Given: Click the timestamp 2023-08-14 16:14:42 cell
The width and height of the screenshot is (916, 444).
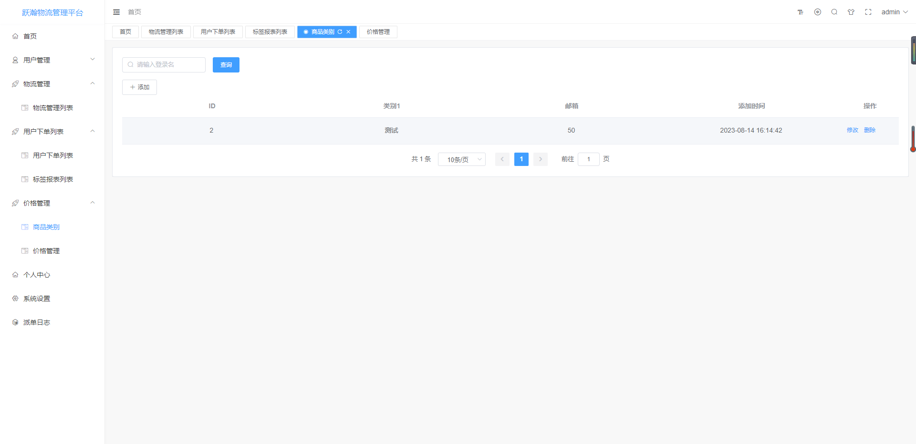Looking at the screenshot, I should [x=751, y=130].
